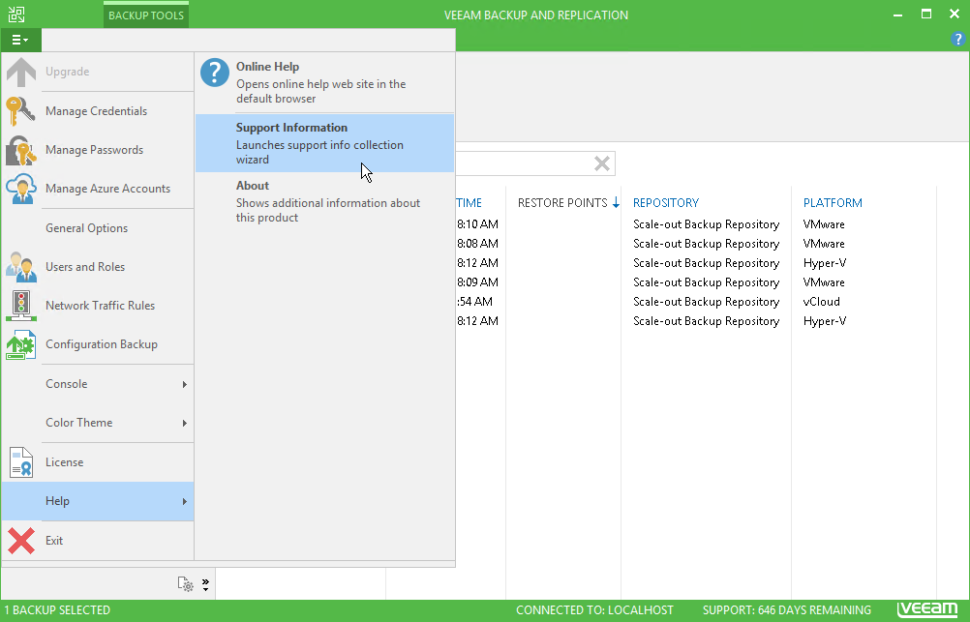Click the Network Traffic Rules traffic light icon
970x622 pixels.
pyautogui.click(x=21, y=306)
